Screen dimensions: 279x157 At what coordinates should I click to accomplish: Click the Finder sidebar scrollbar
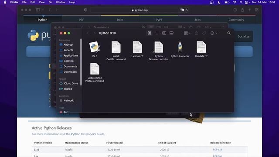pos(81,62)
